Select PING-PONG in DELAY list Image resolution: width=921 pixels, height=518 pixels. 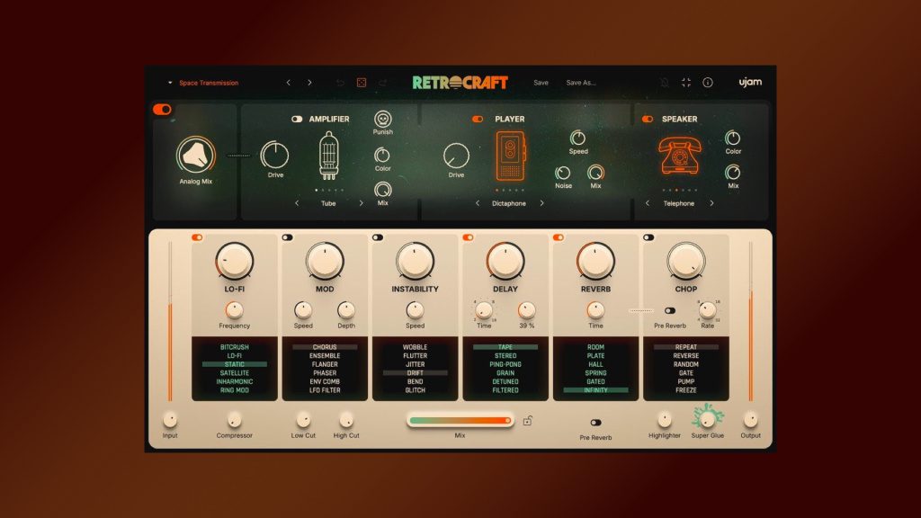(x=505, y=364)
